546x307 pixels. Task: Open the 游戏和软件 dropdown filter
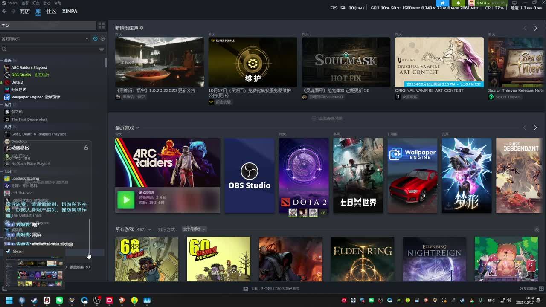tap(87, 39)
